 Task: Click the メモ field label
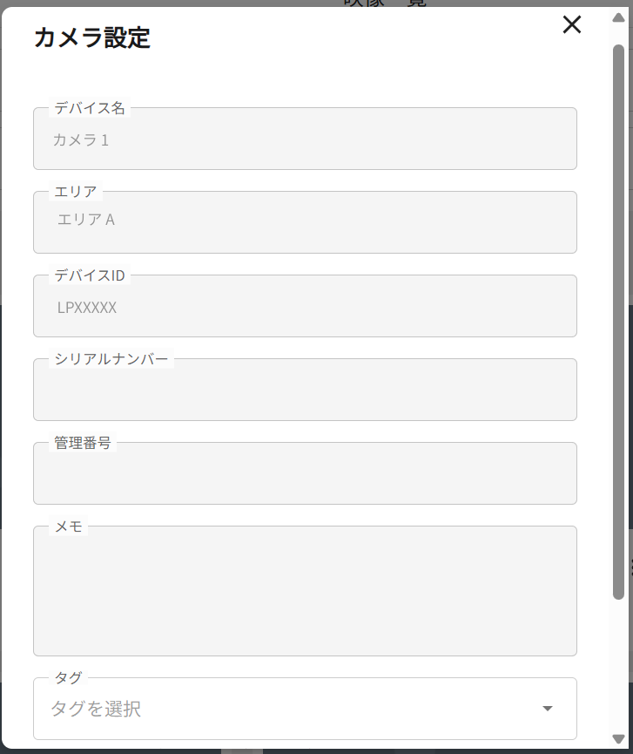point(68,526)
